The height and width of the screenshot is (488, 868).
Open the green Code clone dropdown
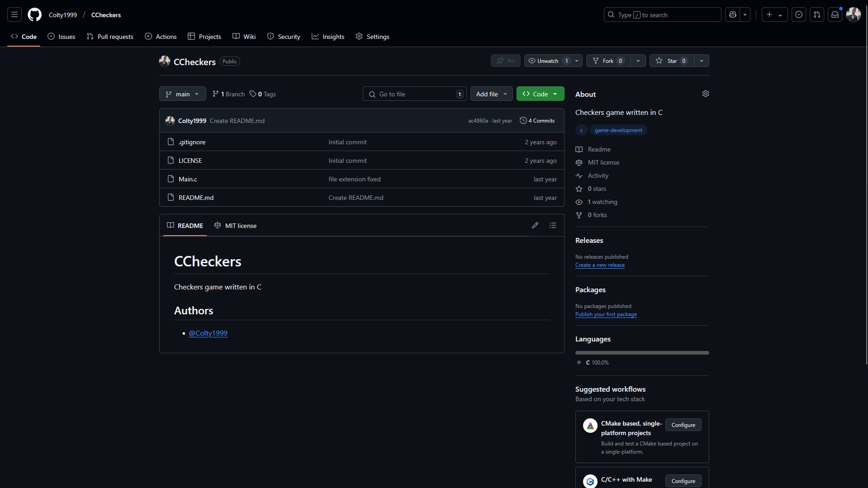(x=541, y=94)
